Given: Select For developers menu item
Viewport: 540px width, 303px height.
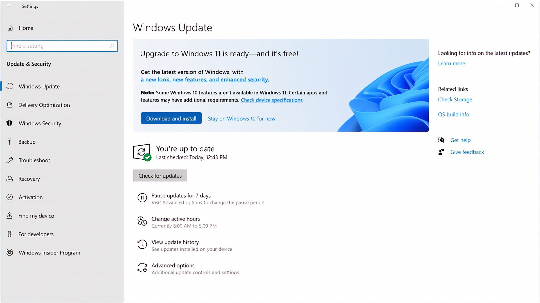Looking at the screenshot, I should click(36, 234).
